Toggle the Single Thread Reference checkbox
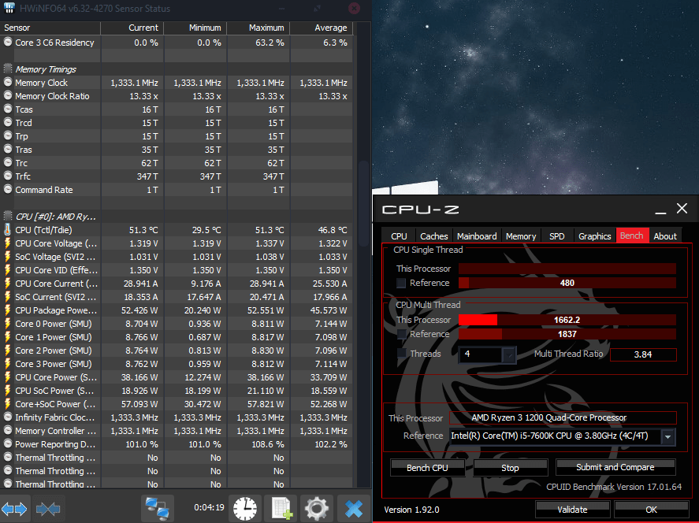Image resolution: width=699 pixels, height=523 pixels. [x=401, y=283]
